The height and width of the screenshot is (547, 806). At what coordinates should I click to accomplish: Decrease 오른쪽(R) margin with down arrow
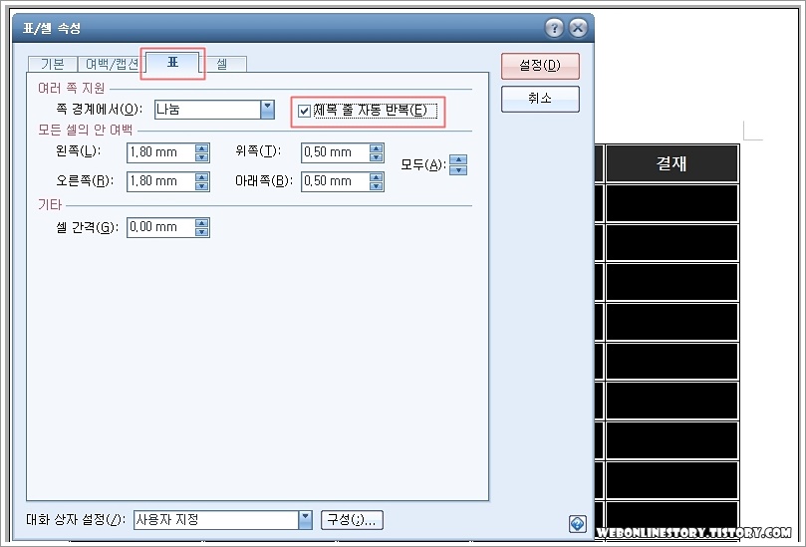tap(202, 186)
